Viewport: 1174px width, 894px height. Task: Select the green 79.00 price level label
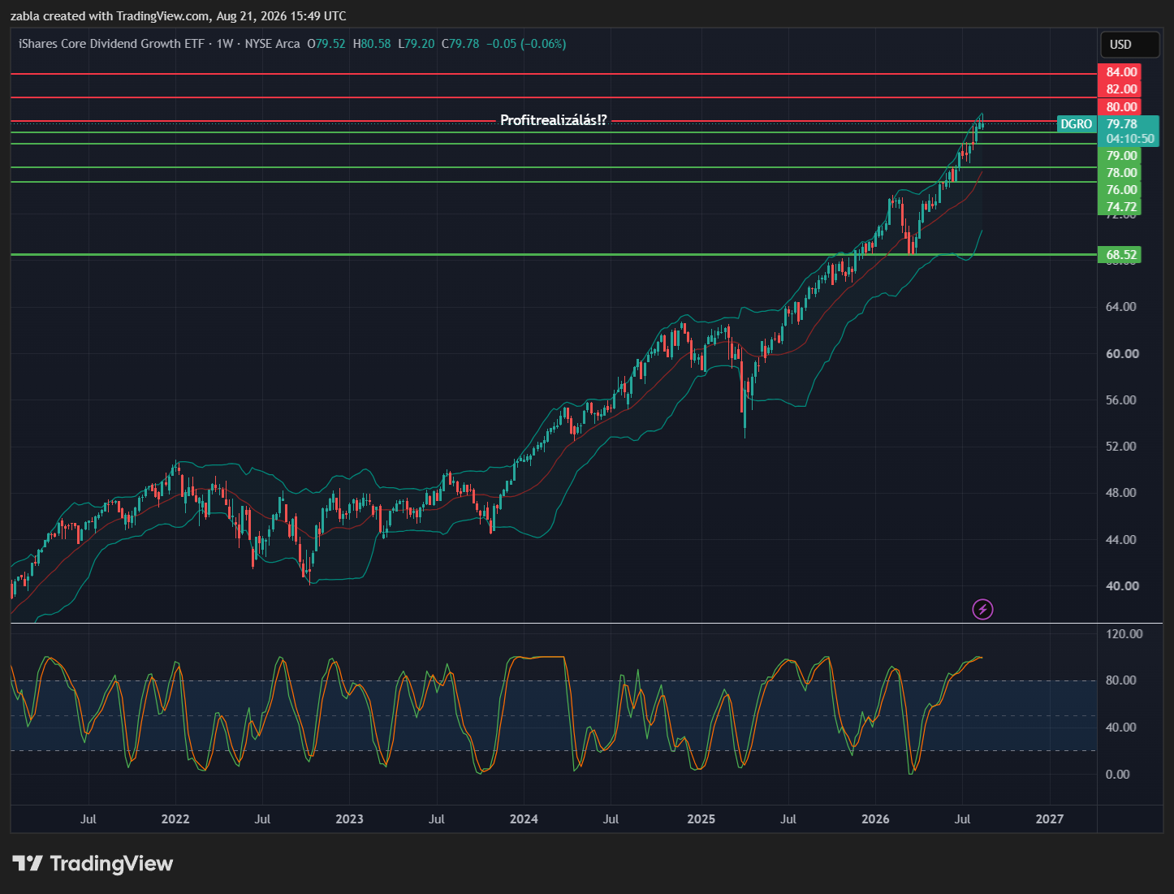point(1120,156)
